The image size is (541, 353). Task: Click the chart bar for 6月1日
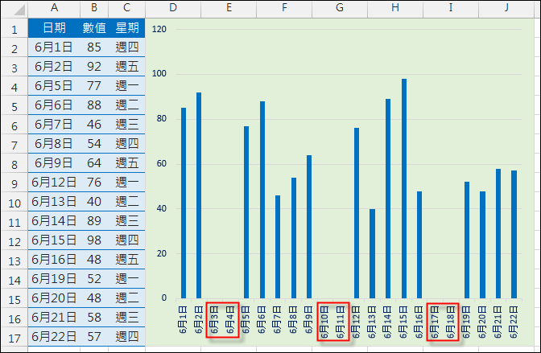(184, 203)
